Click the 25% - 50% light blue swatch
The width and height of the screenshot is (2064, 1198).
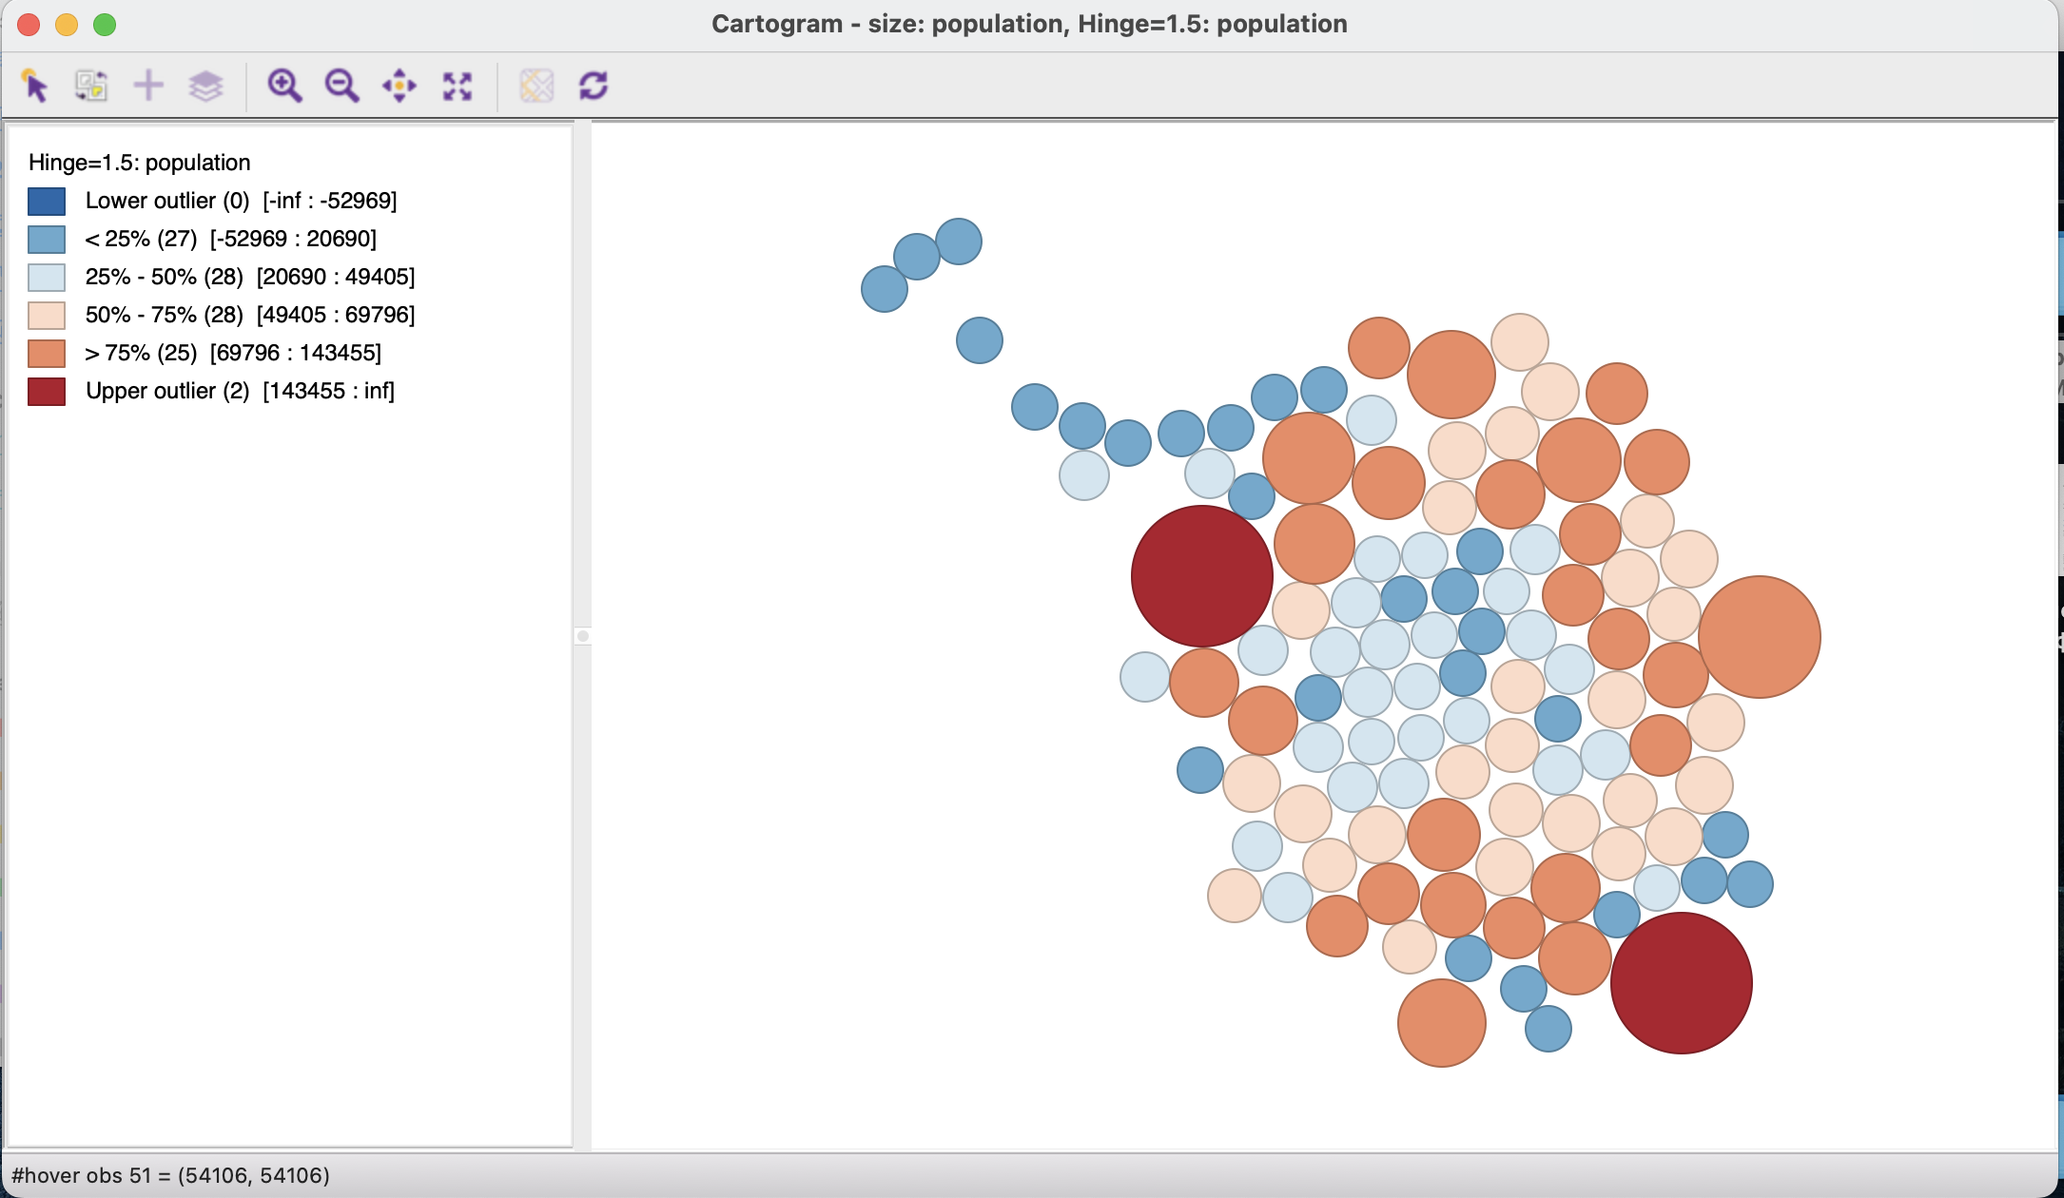coord(47,277)
